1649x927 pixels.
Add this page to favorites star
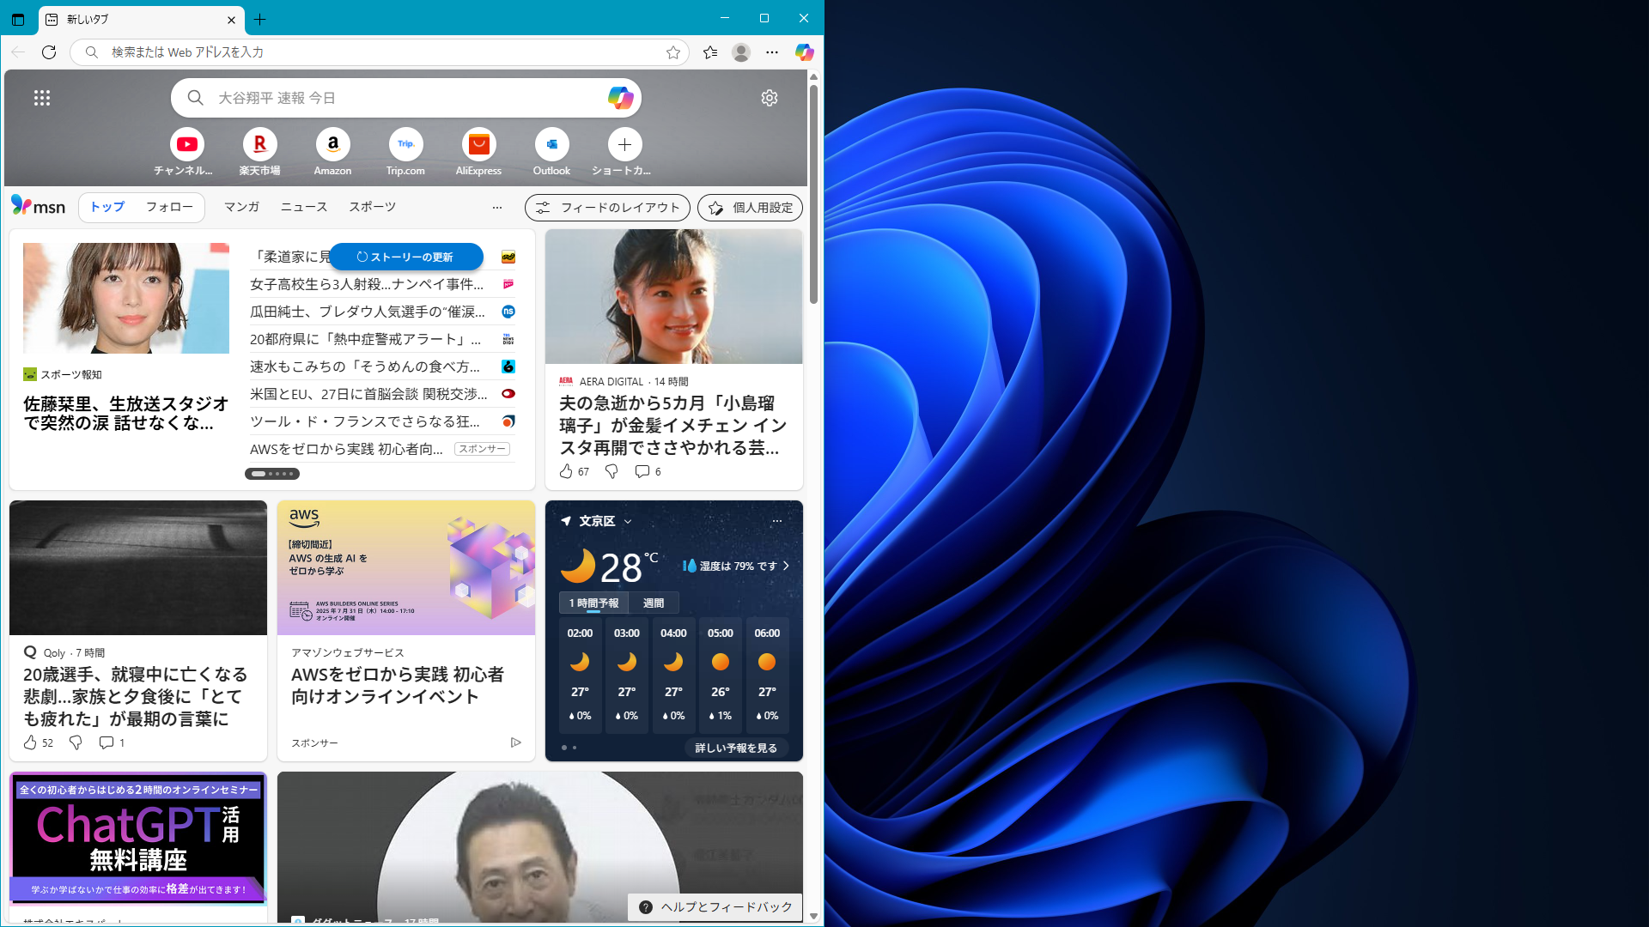click(673, 52)
